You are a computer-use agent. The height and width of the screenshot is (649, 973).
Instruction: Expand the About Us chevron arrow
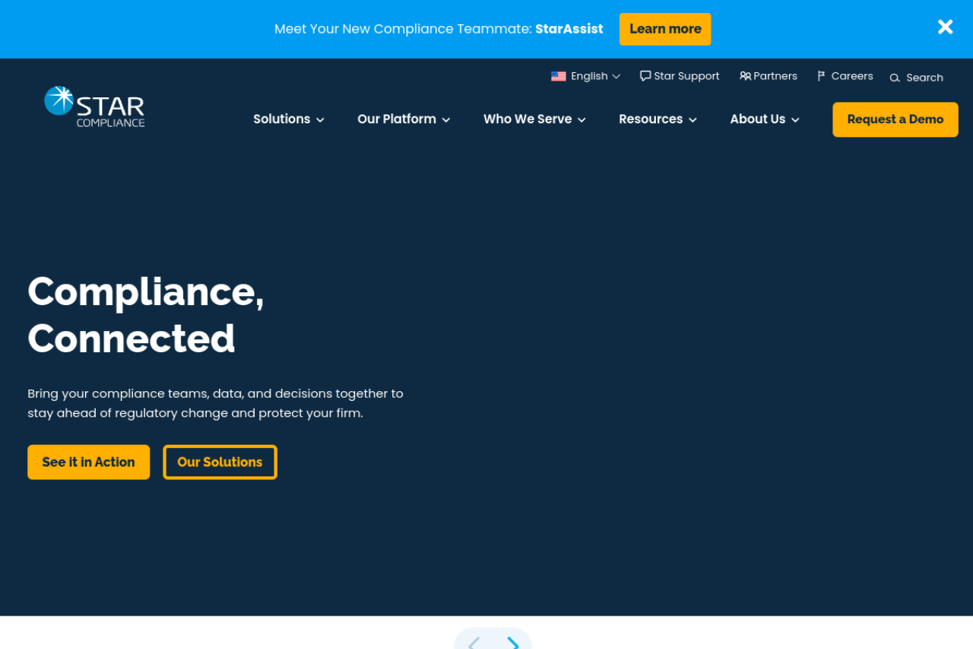[795, 120]
